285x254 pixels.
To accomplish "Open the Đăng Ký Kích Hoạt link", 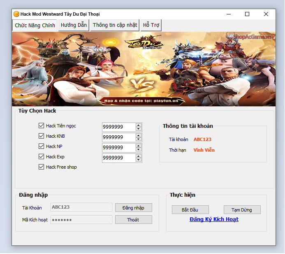I will 214,219.
